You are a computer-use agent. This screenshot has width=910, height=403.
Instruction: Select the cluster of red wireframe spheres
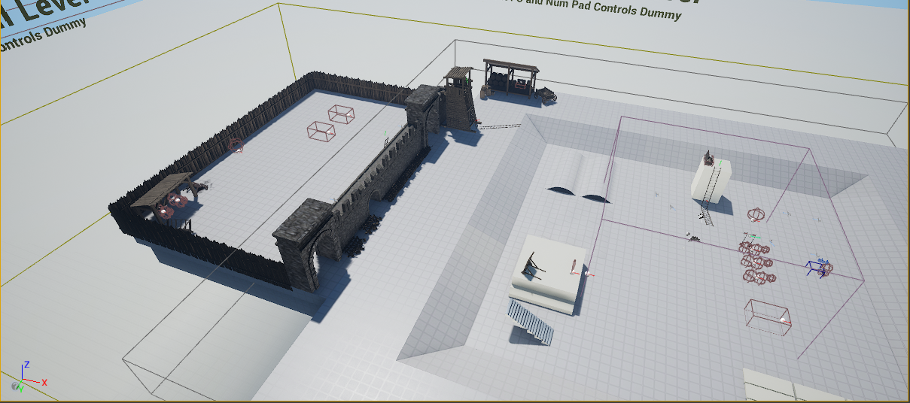[x=756, y=261]
